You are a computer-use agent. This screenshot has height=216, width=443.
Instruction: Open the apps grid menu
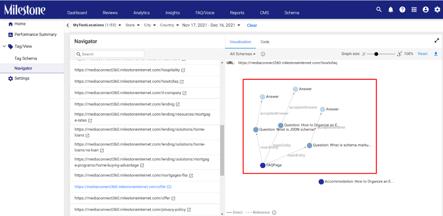[414, 10]
